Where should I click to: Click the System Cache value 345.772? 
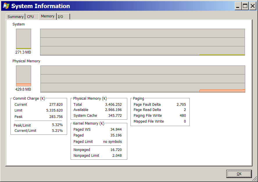pyautogui.click(x=115, y=116)
